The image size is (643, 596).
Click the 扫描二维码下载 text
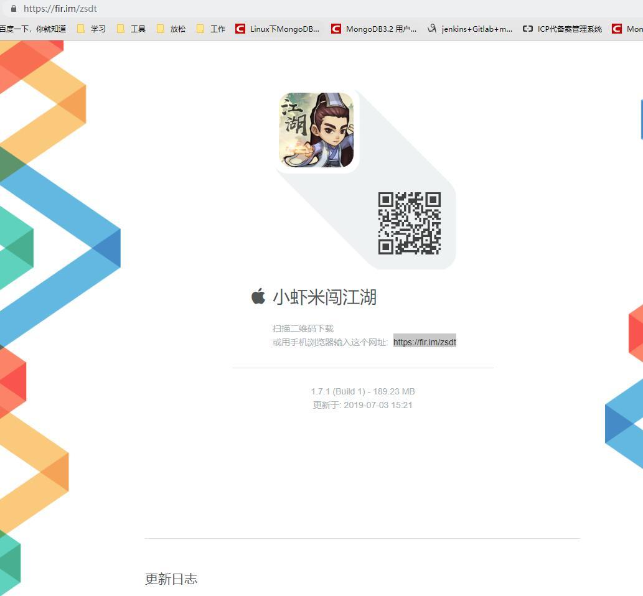coord(303,328)
